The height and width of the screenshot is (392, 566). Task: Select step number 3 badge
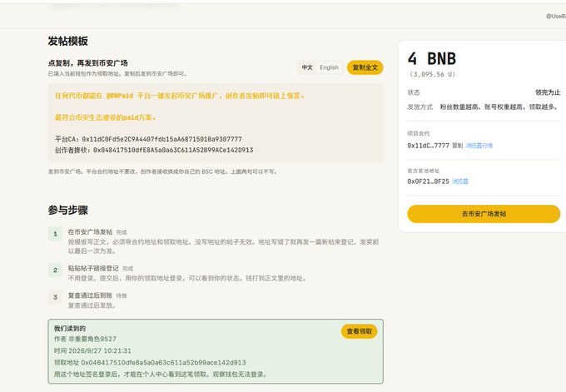click(55, 297)
